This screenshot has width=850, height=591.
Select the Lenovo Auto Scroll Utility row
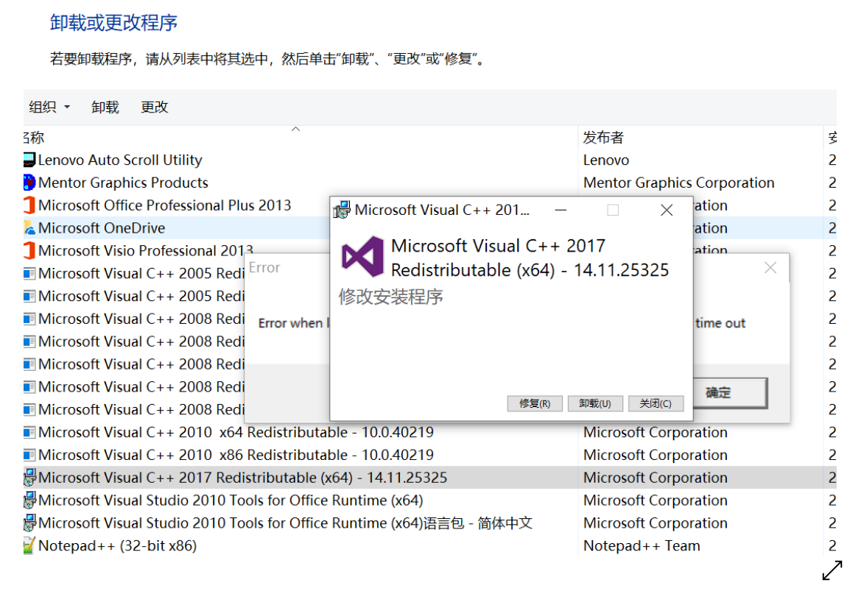430,160
